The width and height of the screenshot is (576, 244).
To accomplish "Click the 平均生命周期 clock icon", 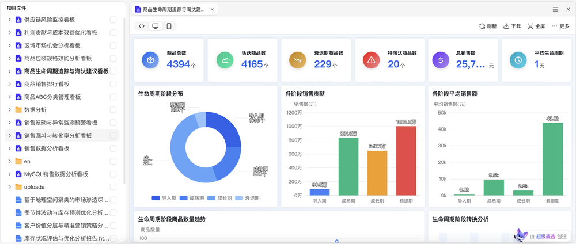I will coord(518,59).
